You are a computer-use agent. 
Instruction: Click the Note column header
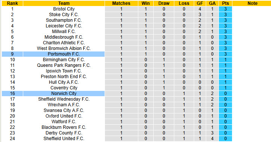tap(253, 3)
